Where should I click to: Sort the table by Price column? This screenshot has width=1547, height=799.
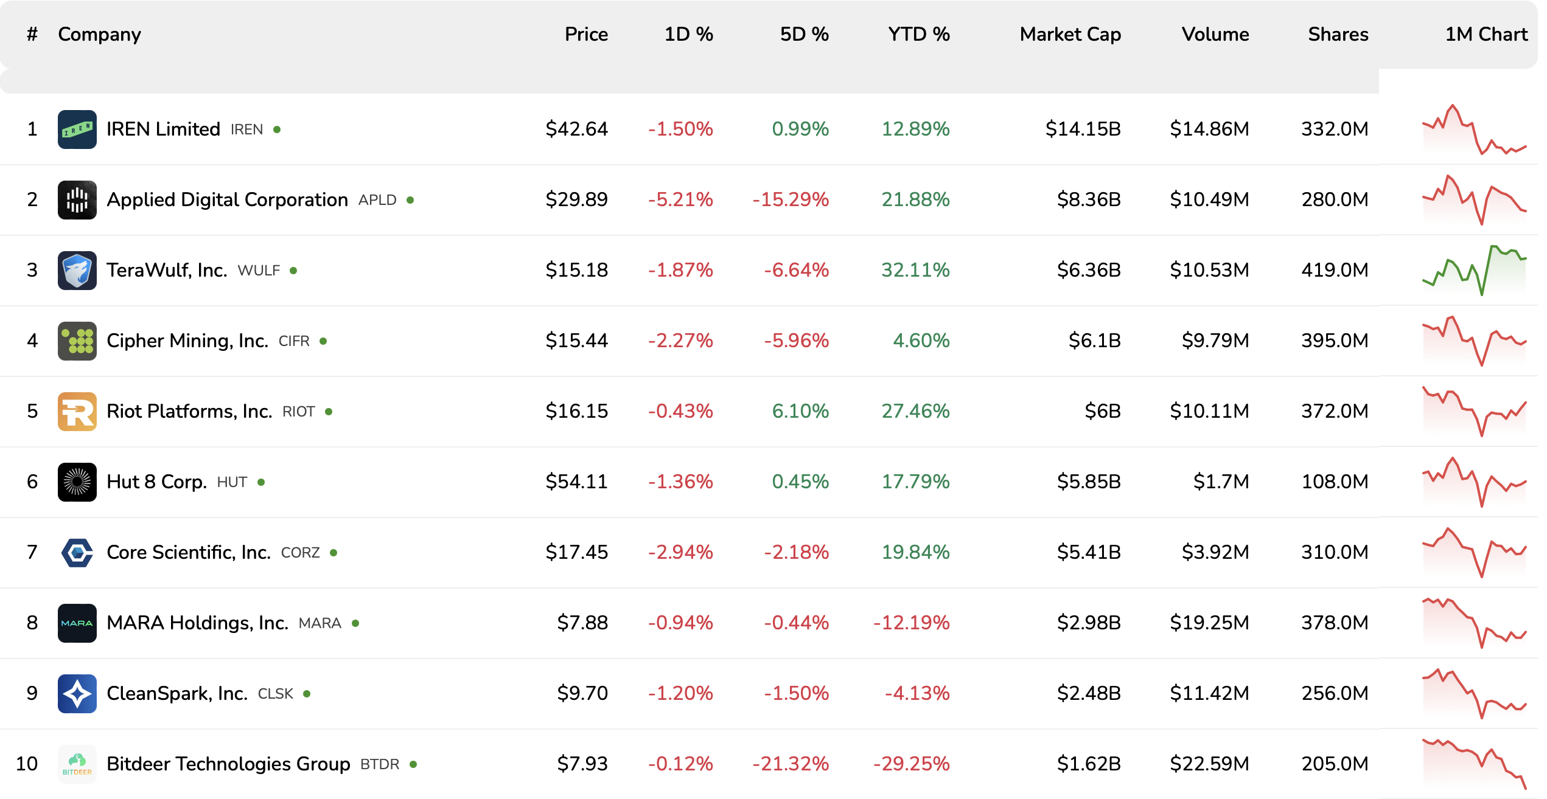[586, 34]
